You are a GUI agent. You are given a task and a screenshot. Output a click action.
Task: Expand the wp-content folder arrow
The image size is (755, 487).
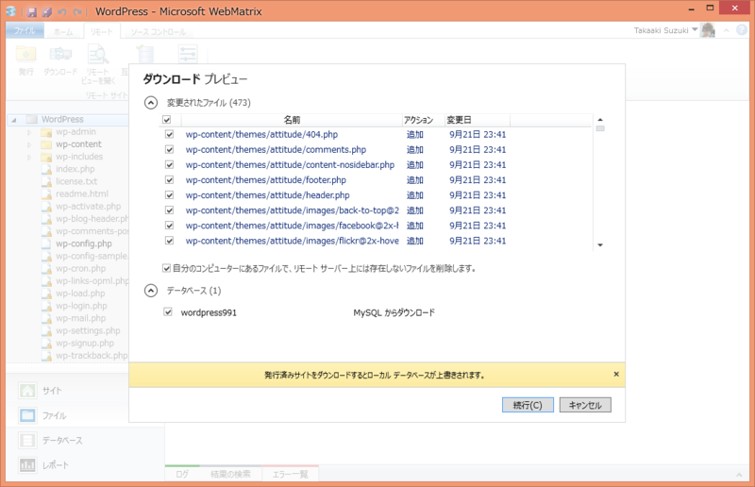pos(29,144)
